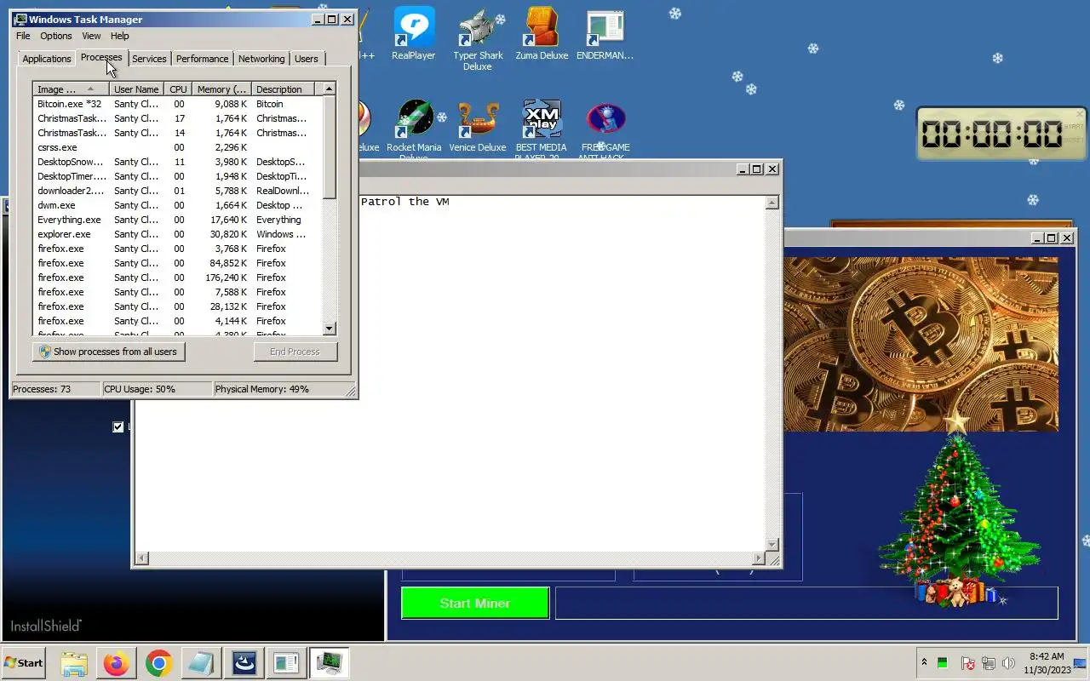Screen dimensions: 1090x681
Task: Select the Free Game Anti Hack icon
Action: coord(605,129)
